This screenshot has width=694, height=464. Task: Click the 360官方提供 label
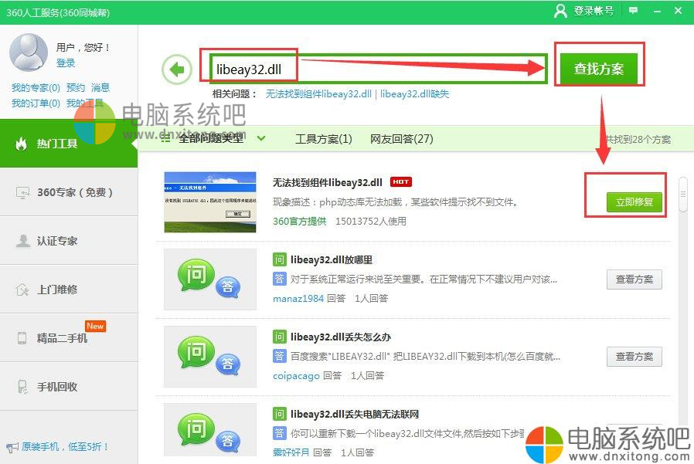click(300, 221)
